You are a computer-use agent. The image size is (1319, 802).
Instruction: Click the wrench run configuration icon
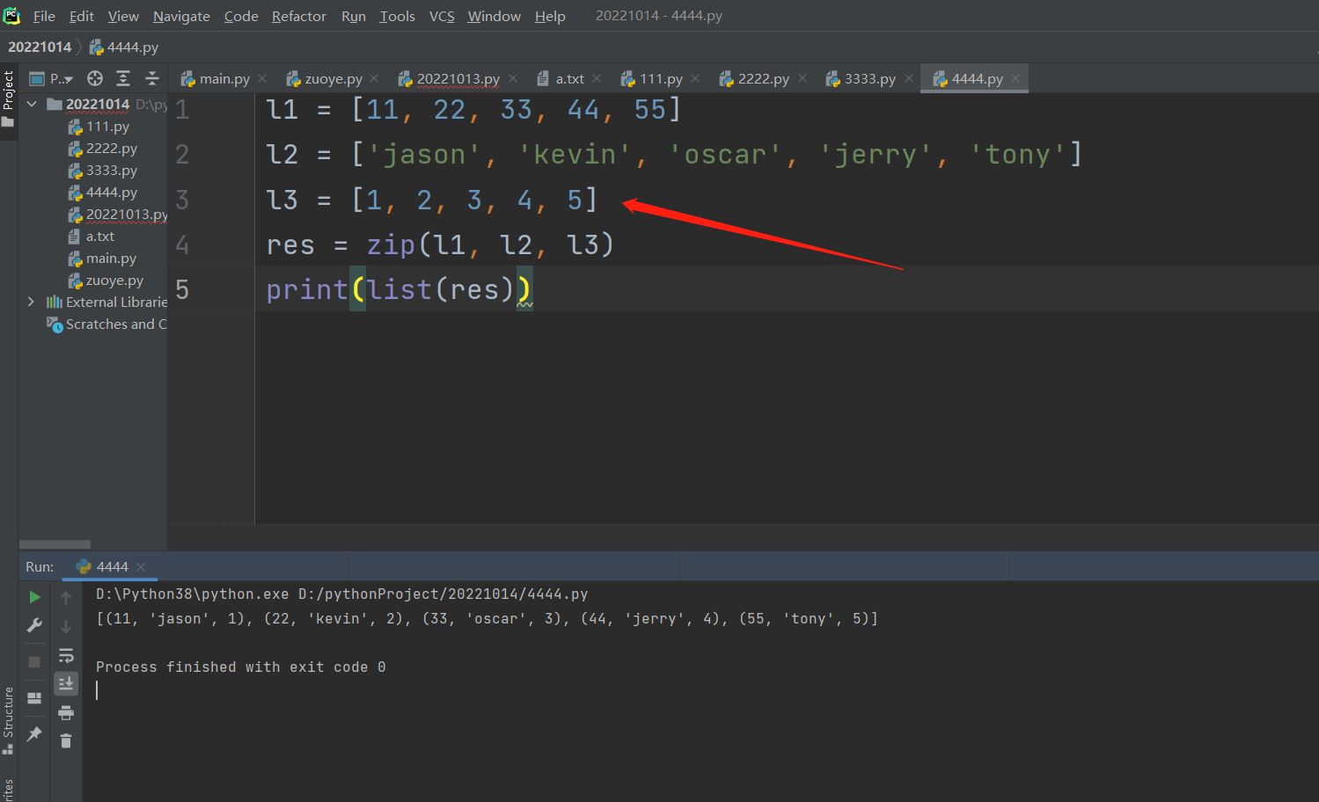click(34, 625)
